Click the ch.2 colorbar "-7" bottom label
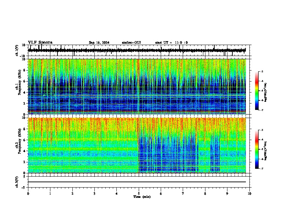 pyautogui.click(x=261, y=169)
